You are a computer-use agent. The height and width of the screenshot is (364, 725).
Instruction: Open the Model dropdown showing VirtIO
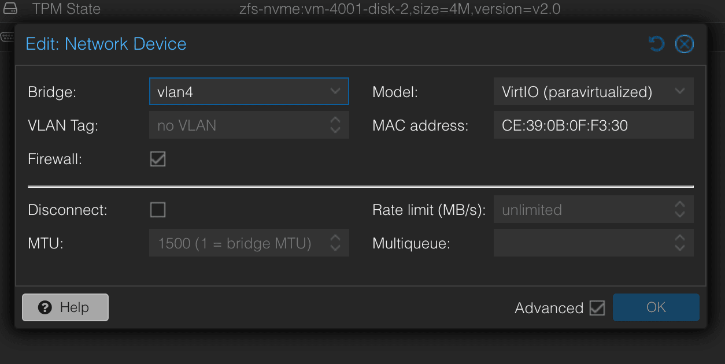pyautogui.click(x=680, y=91)
